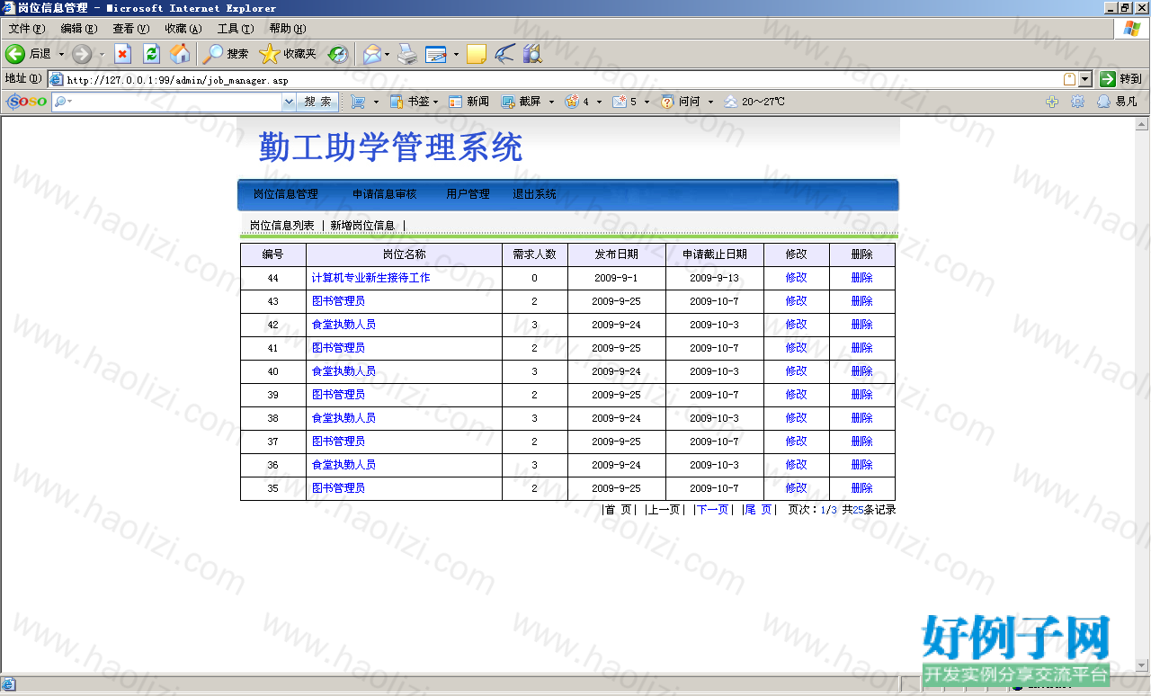Jump to the 尾页 last page link
Screen dimensions: 1151x696
pyautogui.click(x=758, y=510)
